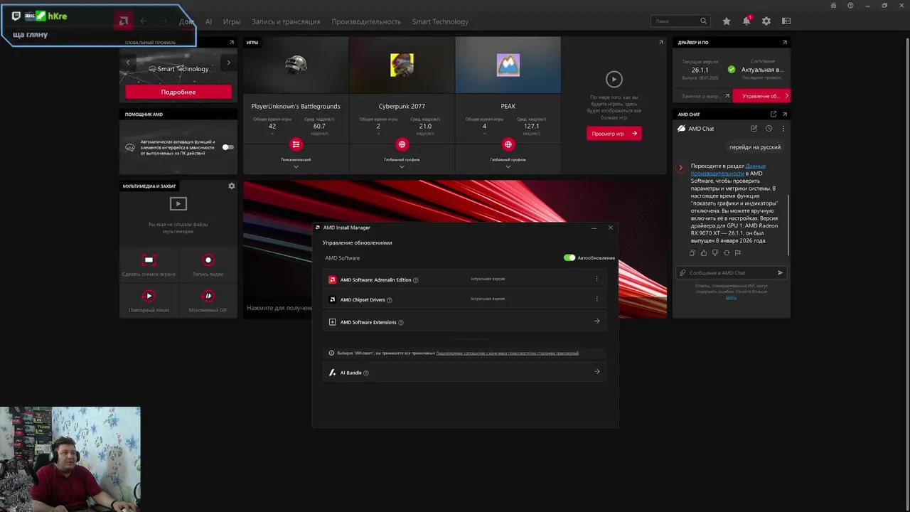Open AMD Chat three-dot menu
The width and height of the screenshot is (910, 512).
(x=783, y=129)
